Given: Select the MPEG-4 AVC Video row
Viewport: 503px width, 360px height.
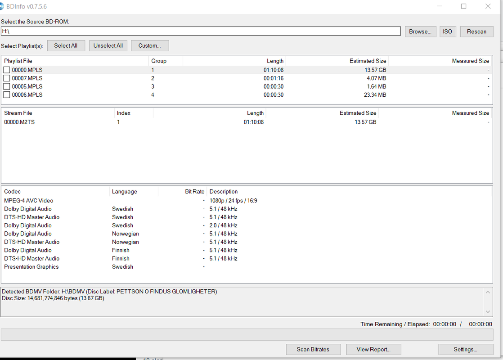Looking at the screenshot, I should pos(247,201).
